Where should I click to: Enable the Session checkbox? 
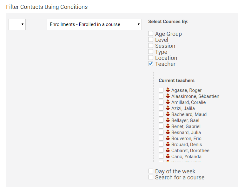click(151, 46)
